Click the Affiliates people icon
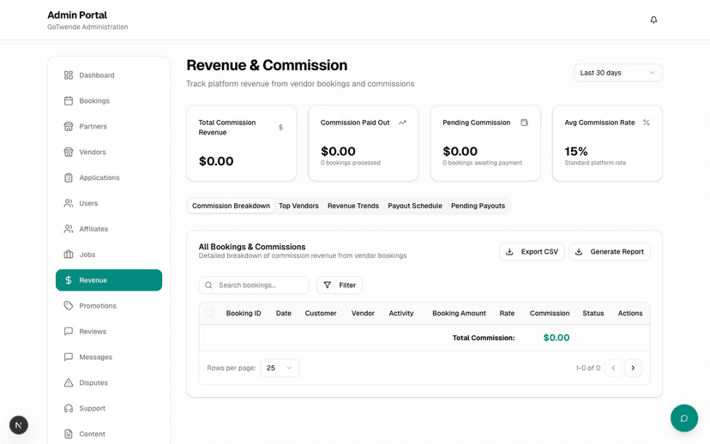This screenshot has width=710, height=444. 69,229
